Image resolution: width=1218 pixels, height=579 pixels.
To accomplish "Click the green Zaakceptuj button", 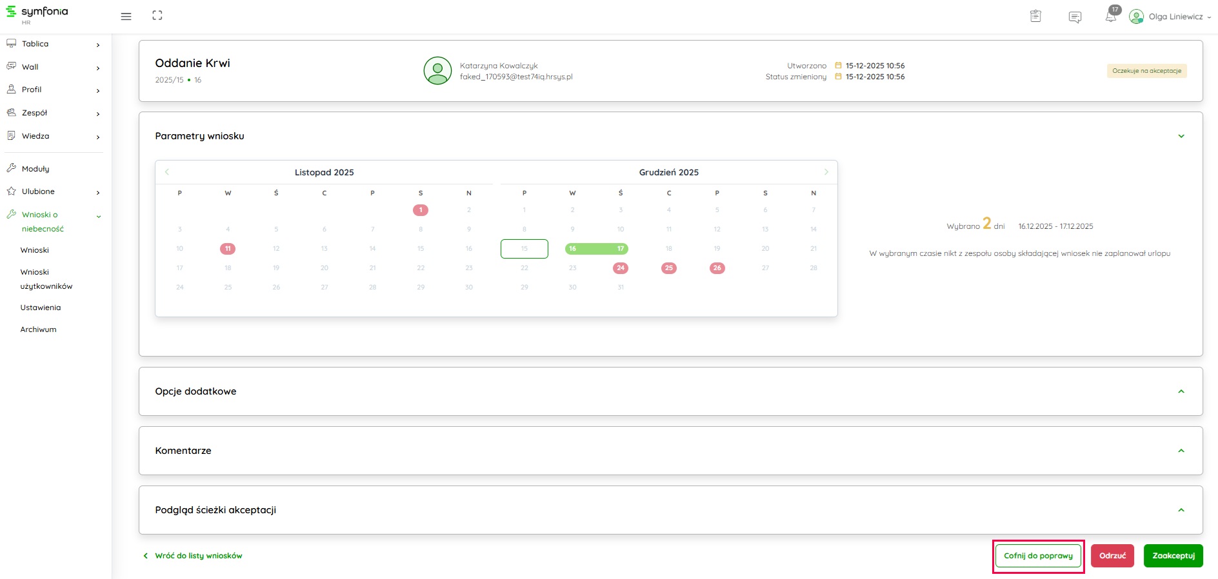I will click(1173, 556).
